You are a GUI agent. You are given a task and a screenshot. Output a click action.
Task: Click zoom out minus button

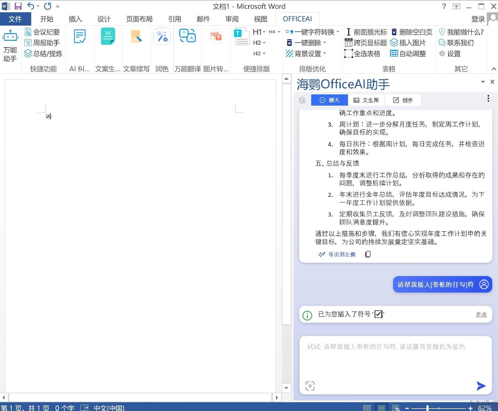[x=407, y=408]
